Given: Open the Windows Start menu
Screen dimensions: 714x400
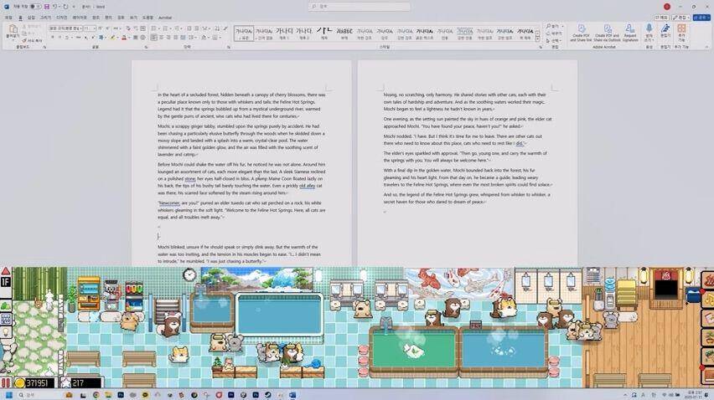Looking at the screenshot, I should 8,395.
